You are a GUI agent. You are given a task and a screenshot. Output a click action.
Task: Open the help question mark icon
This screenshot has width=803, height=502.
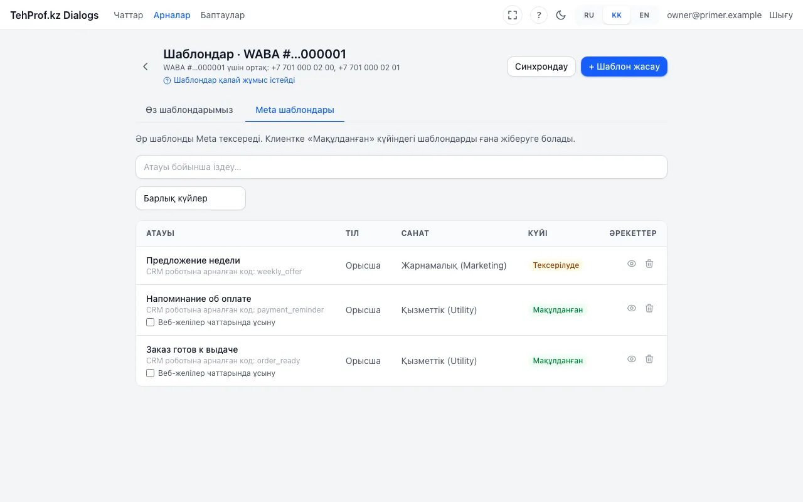tap(539, 15)
